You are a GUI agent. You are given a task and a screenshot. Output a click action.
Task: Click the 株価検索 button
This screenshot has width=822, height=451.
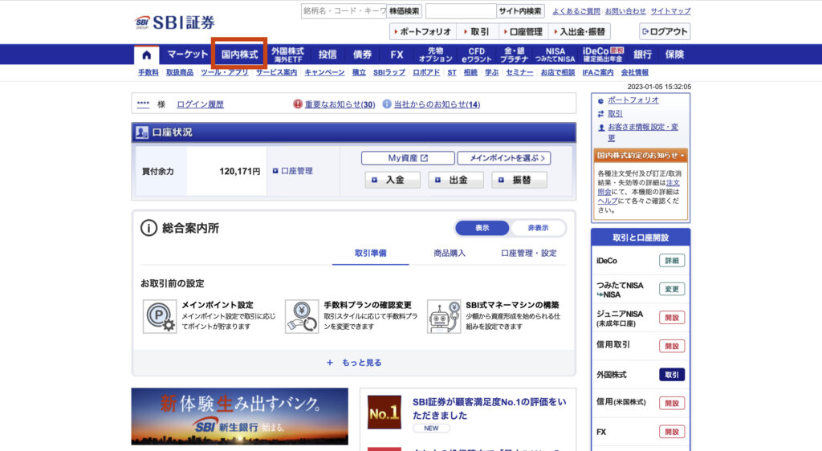tap(405, 11)
